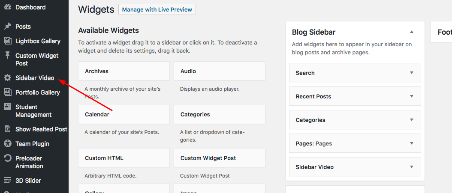Screen dimensions: 452x193
Task: Click the Preloader Animation refresh icon
Action: click(7, 158)
